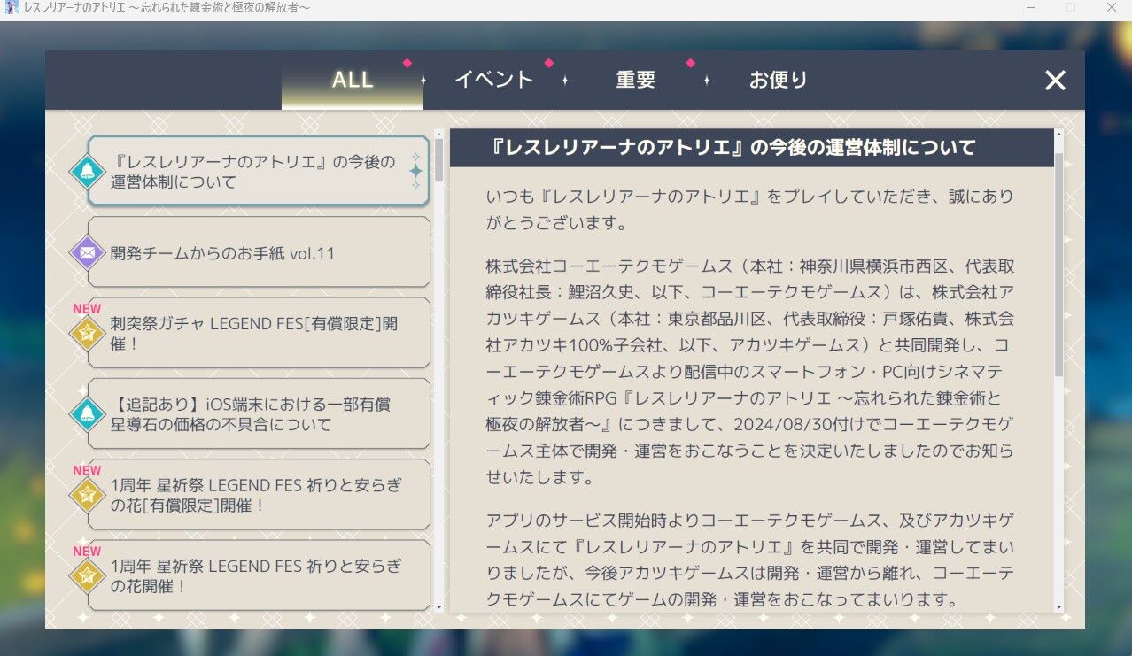Click the gold star icon on 祈りと安らぎの花開催！ notice
Screen dimensions: 1132x656
88,576
